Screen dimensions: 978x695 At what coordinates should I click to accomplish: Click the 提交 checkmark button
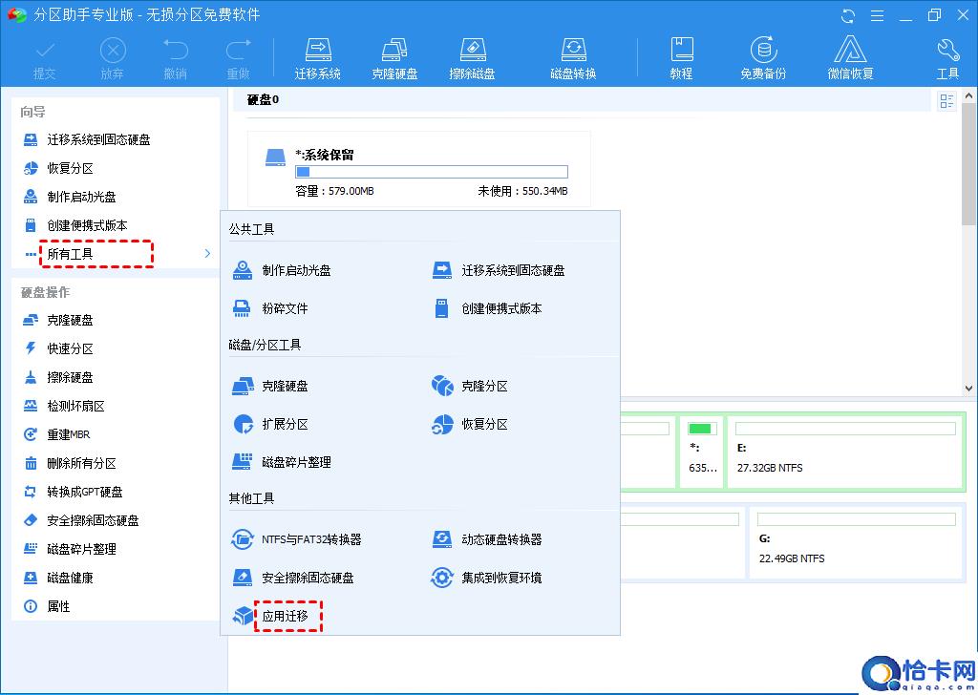pyautogui.click(x=44, y=60)
